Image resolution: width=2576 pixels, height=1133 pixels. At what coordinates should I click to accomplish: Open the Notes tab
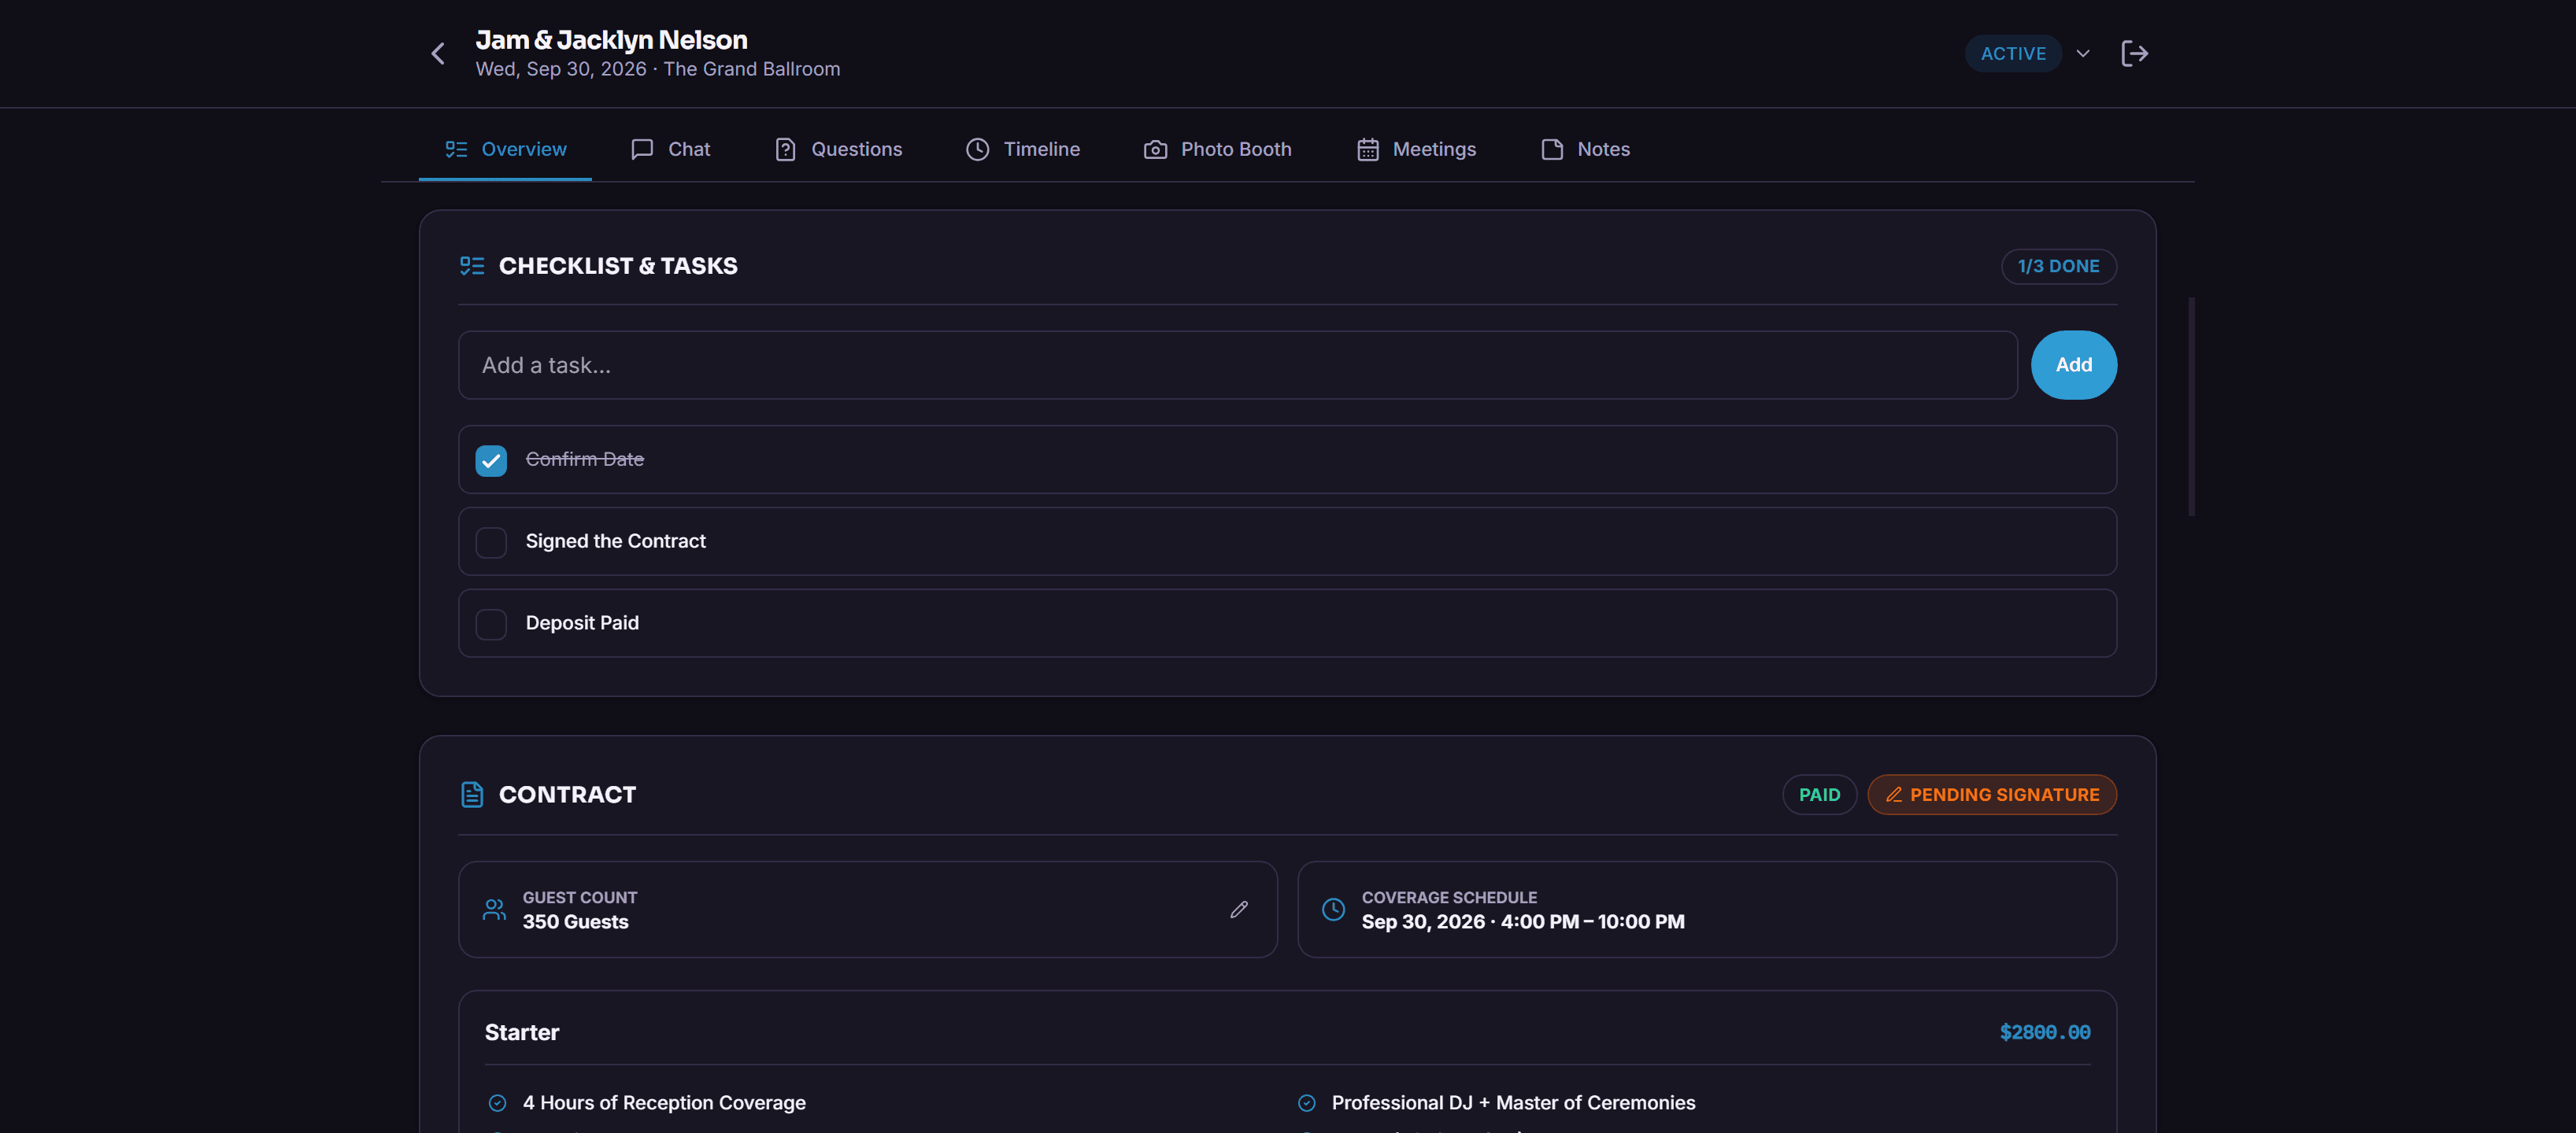(x=1585, y=149)
